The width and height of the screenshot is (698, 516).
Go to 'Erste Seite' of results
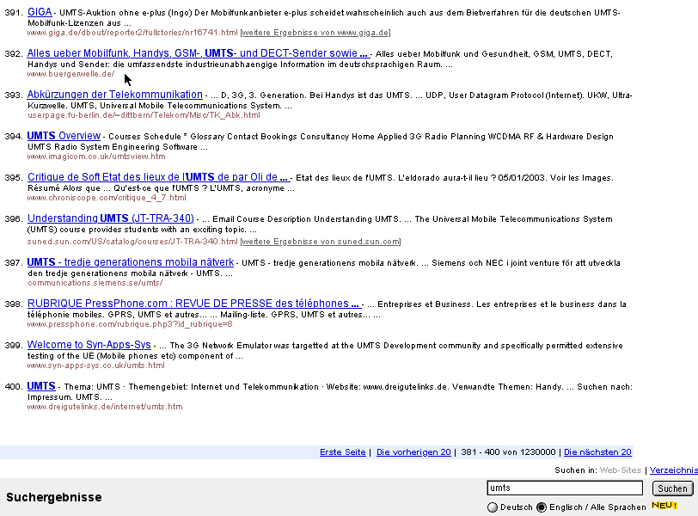pos(343,452)
